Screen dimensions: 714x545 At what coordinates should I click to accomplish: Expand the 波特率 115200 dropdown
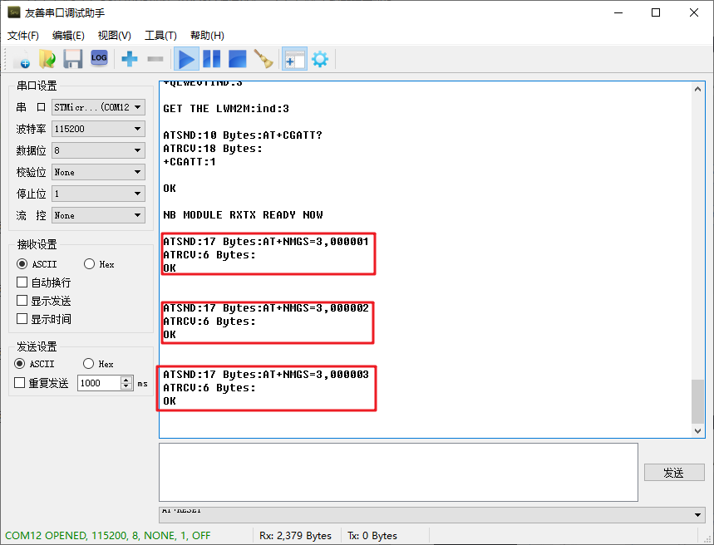click(x=98, y=129)
